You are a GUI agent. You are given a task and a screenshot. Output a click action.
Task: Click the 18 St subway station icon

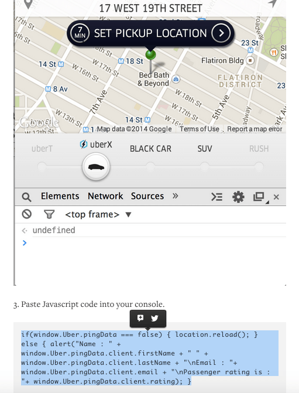point(121,61)
